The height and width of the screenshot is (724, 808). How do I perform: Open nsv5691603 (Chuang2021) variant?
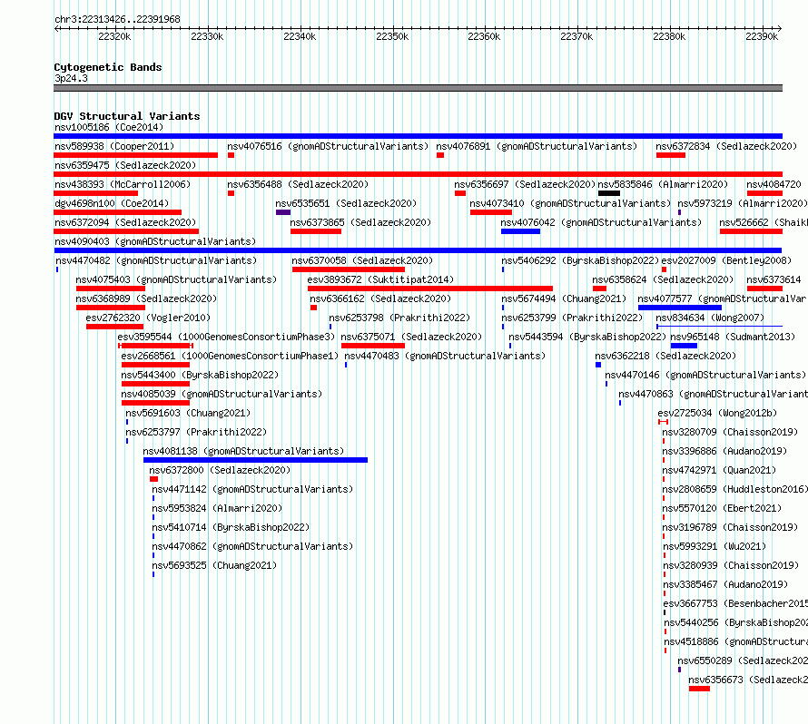188,413
